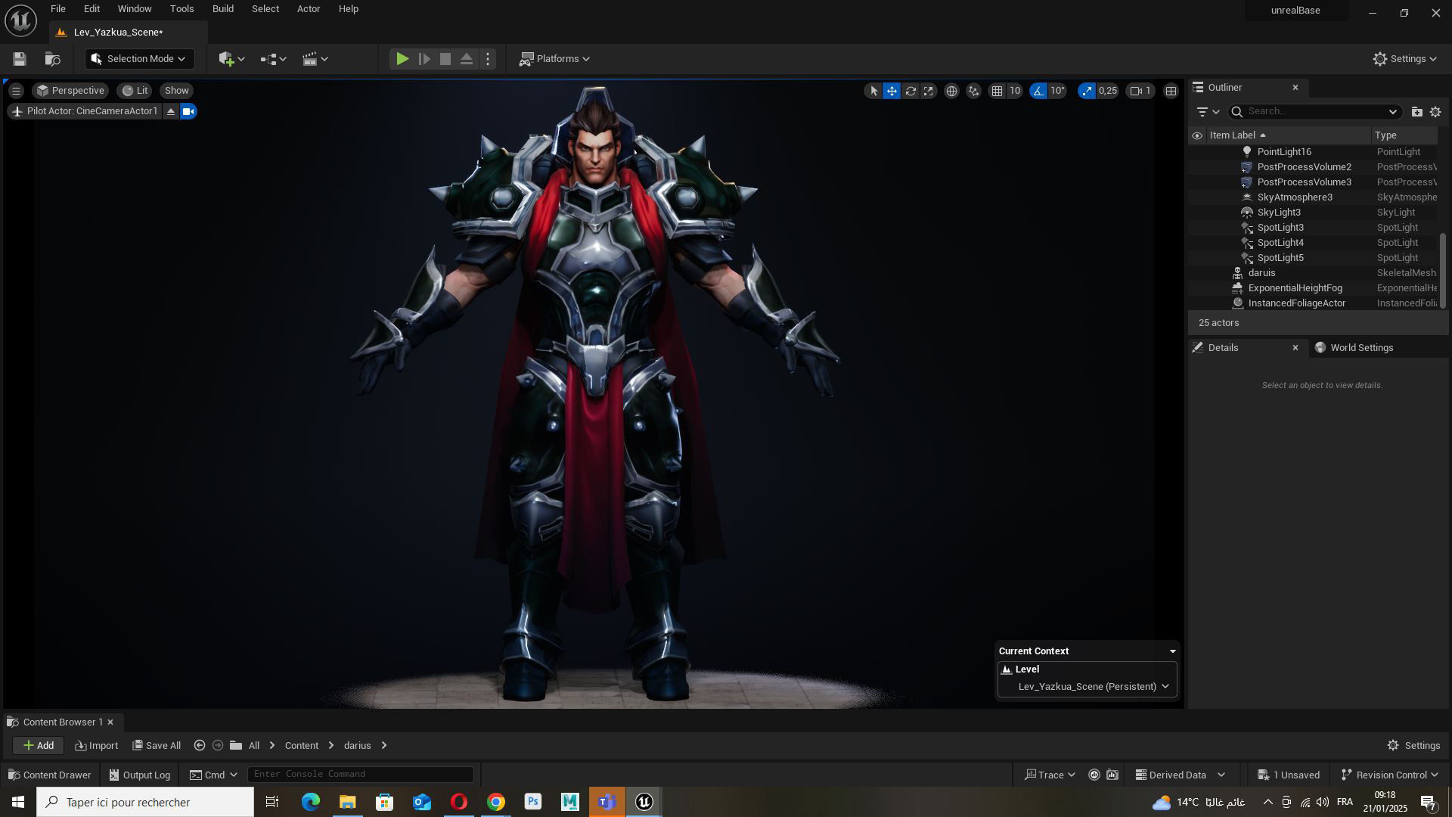Create new folder in Outliner
The height and width of the screenshot is (817, 1452).
click(x=1416, y=112)
